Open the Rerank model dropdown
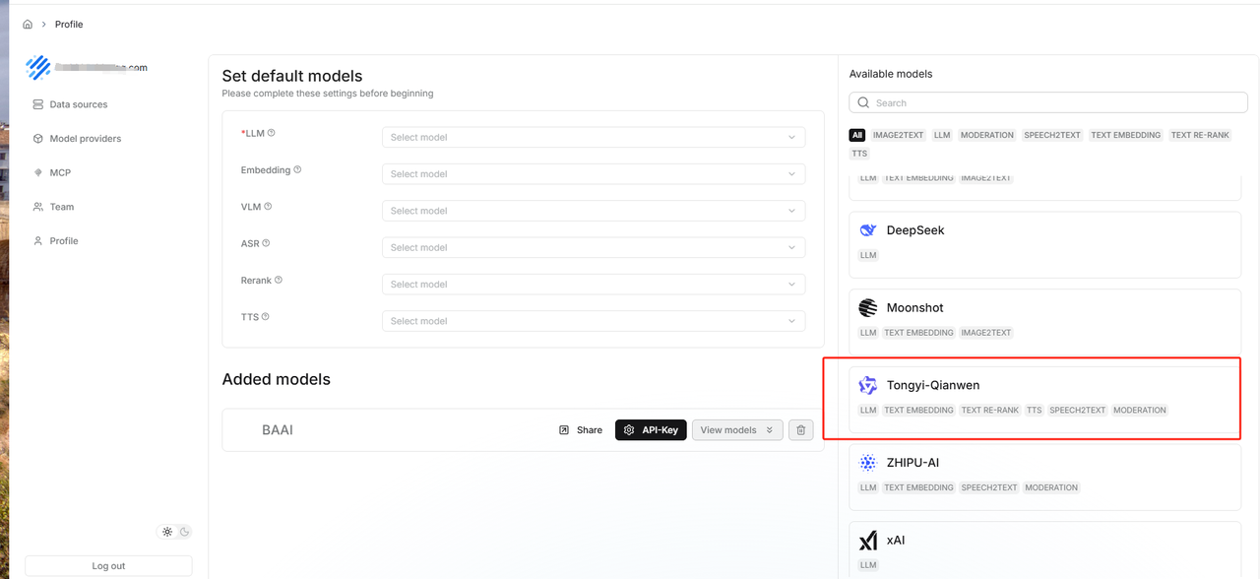The height and width of the screenshot is (579, 1260). [x=594, y=285]
